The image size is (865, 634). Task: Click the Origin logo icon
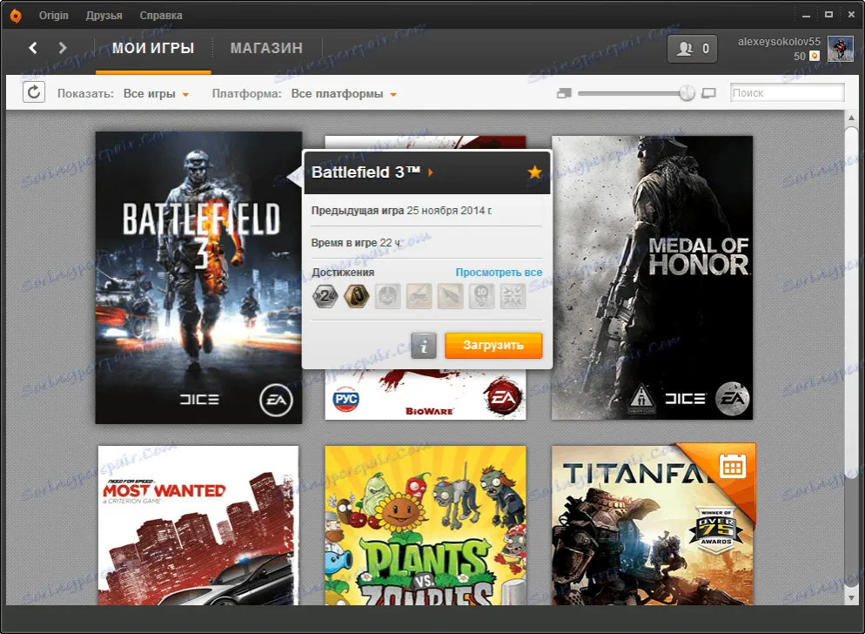16,16
